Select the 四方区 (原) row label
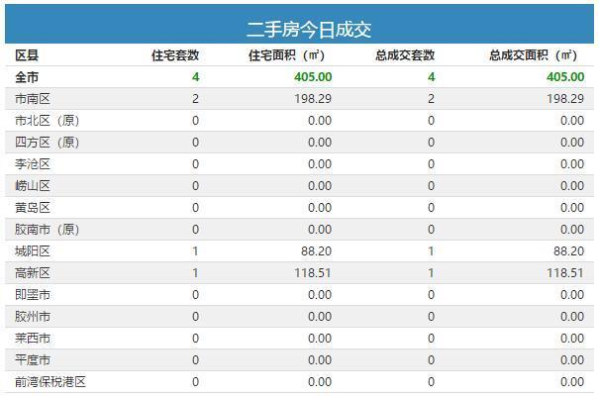Viewport: 599px width, 396px height. pyautogui.click(x=47, y=143)
